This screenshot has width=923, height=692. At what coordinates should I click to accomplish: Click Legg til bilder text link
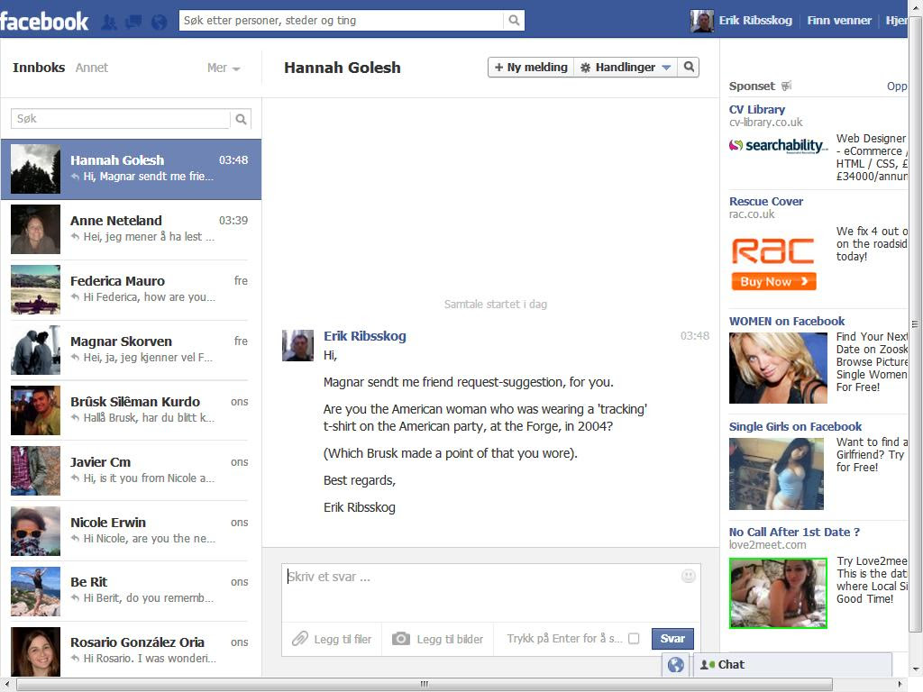[450, 639]
